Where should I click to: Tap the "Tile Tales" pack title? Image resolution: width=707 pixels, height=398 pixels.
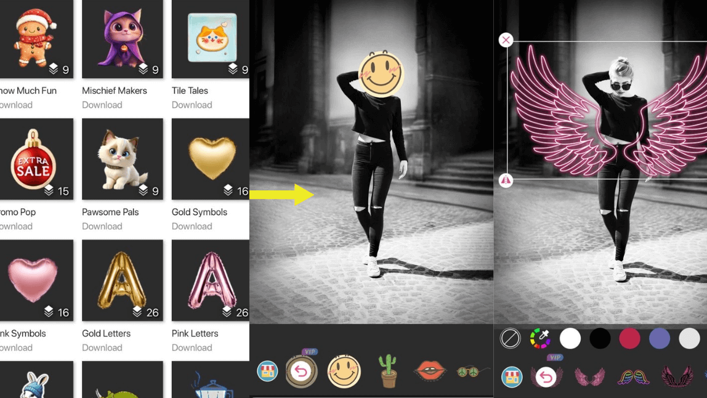[x=190, y=90]
